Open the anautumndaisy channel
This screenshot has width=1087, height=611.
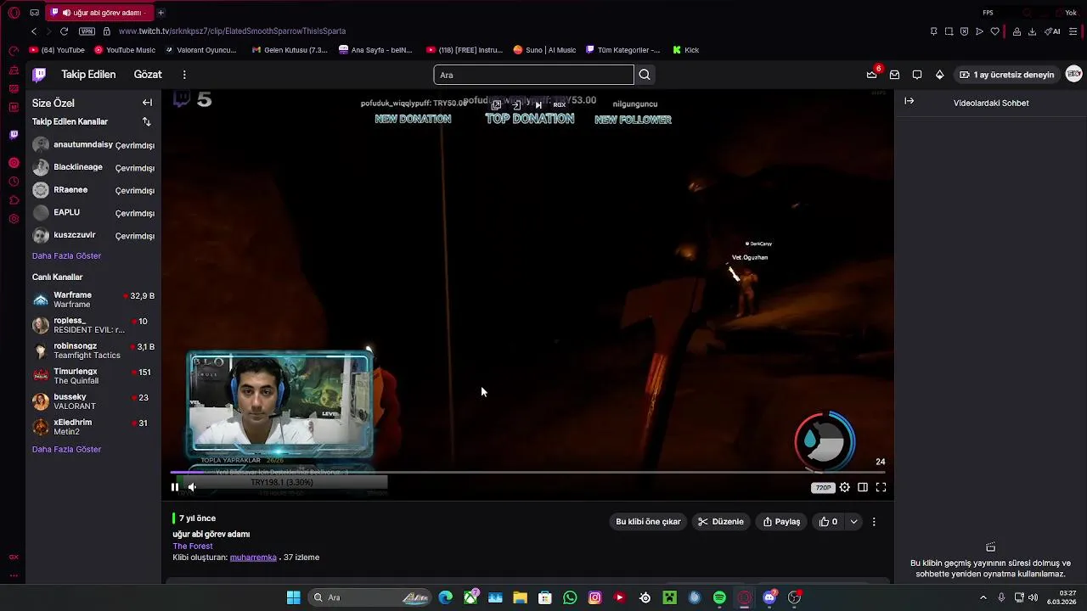point(93,145)
